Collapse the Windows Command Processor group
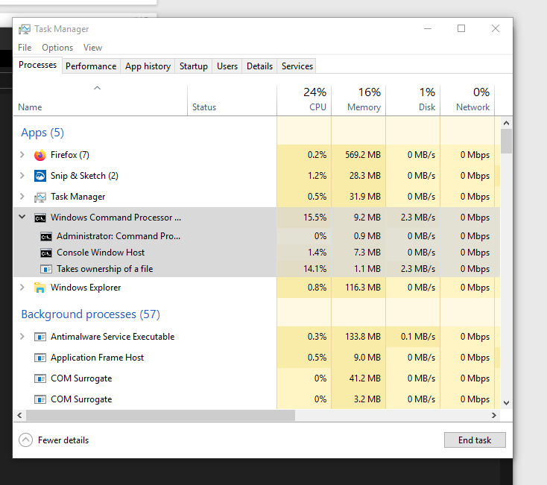 pos(22,217)
